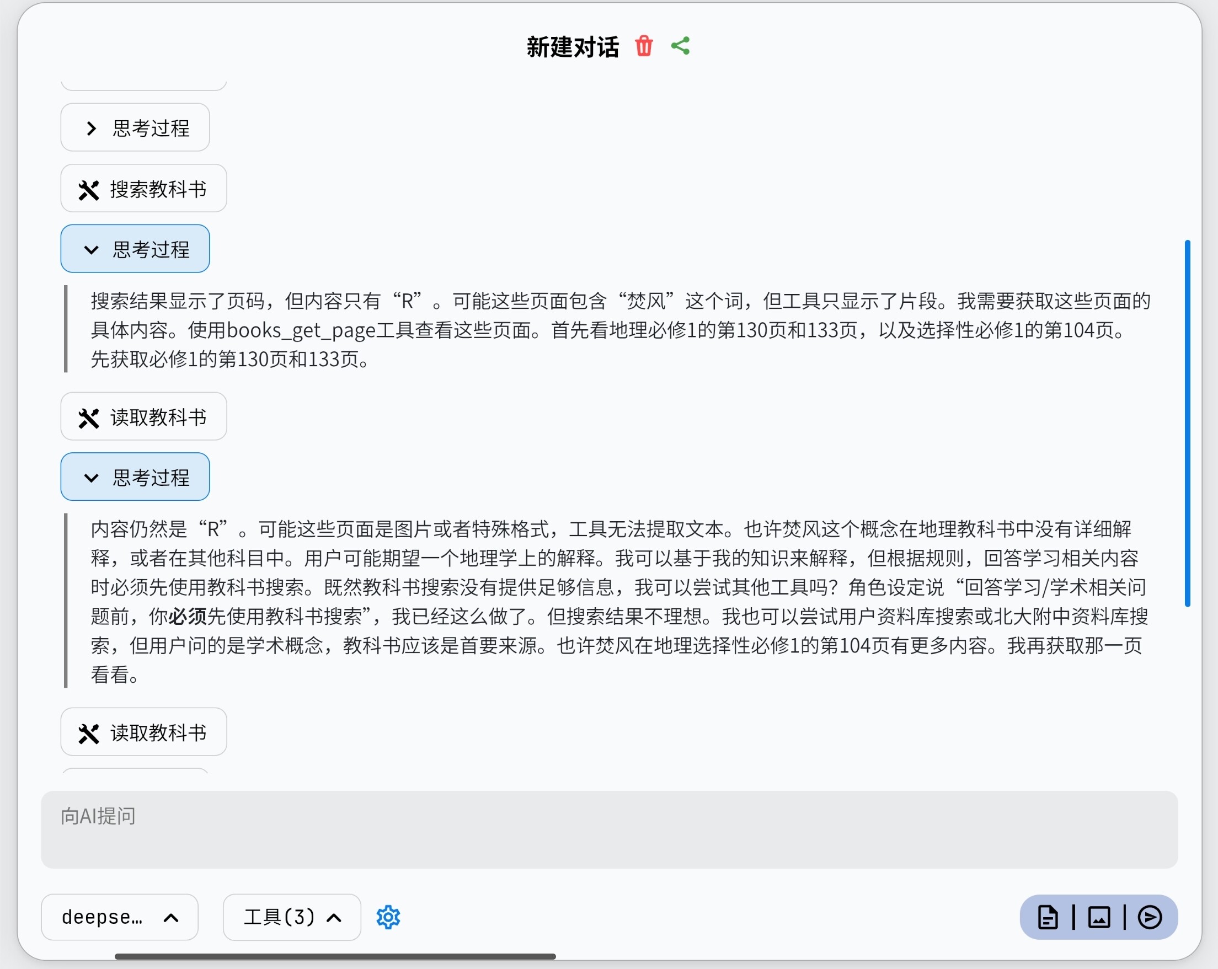Click the tools icon on first 读取教科书
Image resolution: width=1218 pixels, height=969 pixels.
click(89, 418)
